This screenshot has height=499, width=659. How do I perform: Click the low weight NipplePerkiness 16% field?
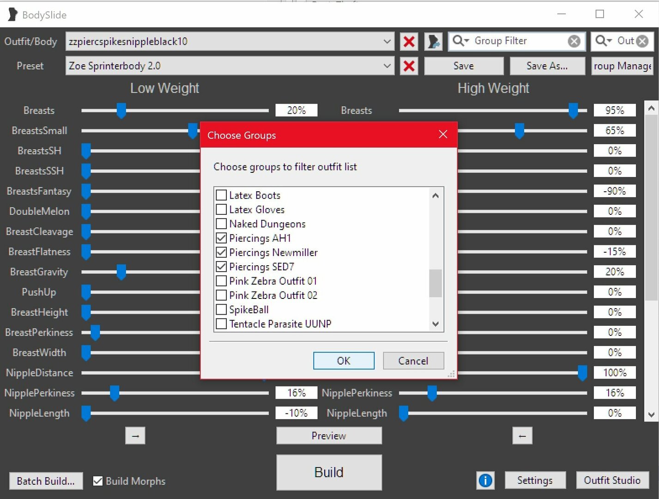click(296, 393)
